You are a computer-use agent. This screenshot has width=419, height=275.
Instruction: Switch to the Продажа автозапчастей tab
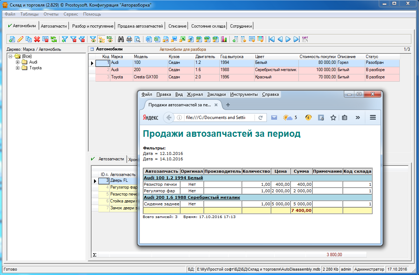pyautogui.click(x=140, y=26)
